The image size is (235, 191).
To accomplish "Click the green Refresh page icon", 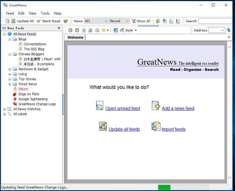I will tap(90, 30).
